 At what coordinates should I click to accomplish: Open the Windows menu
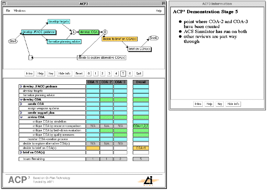pyautogui.click(x=20, y=11)
